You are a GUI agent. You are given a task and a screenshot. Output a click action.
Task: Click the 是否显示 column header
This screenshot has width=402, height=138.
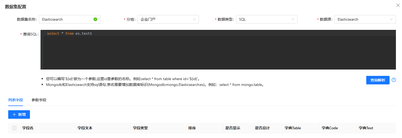233,128
